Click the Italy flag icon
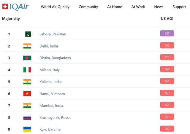This screenshot has width=190, height=134. pyautogui.click(x=27, y=70)
